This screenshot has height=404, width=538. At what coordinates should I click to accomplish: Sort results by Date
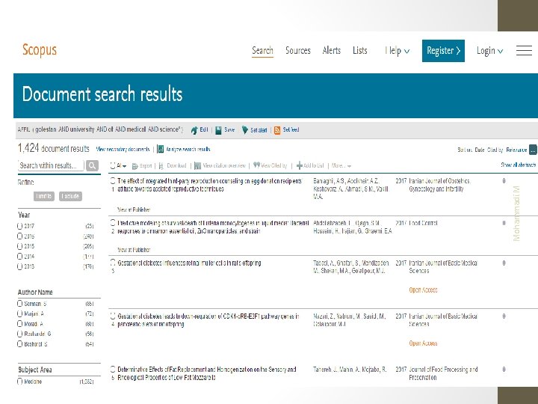[x=480, y=150]
